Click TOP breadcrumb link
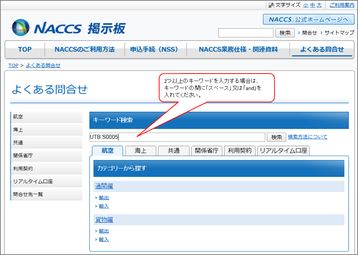This screenshot has width=358, height=255. (x=13, y=65)
